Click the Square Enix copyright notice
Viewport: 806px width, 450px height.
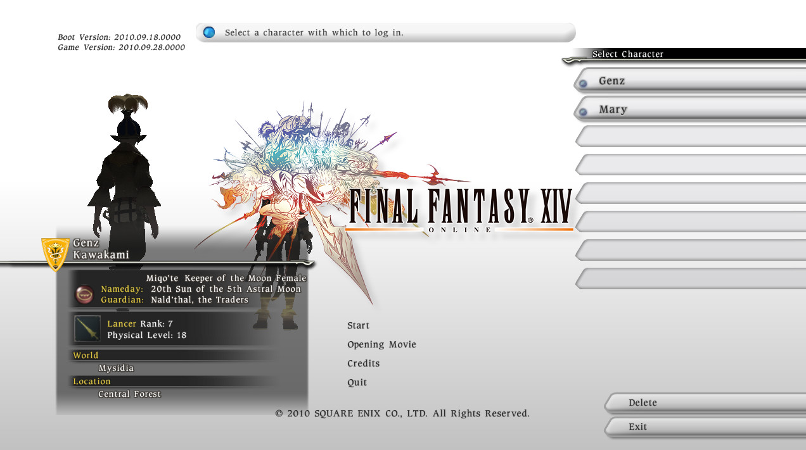pos(402,413)
